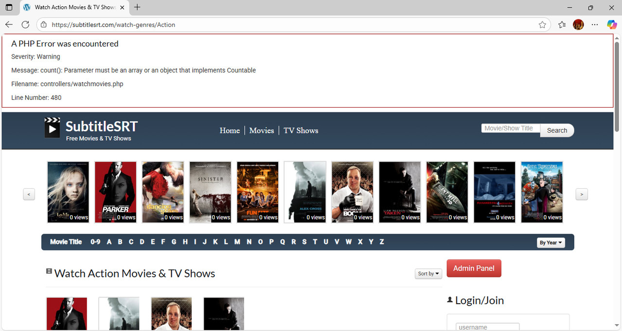The width and height of the screenshot is (622, 331).
Task: Open Parker poster in carousel
Action: (x=115, y=192)
